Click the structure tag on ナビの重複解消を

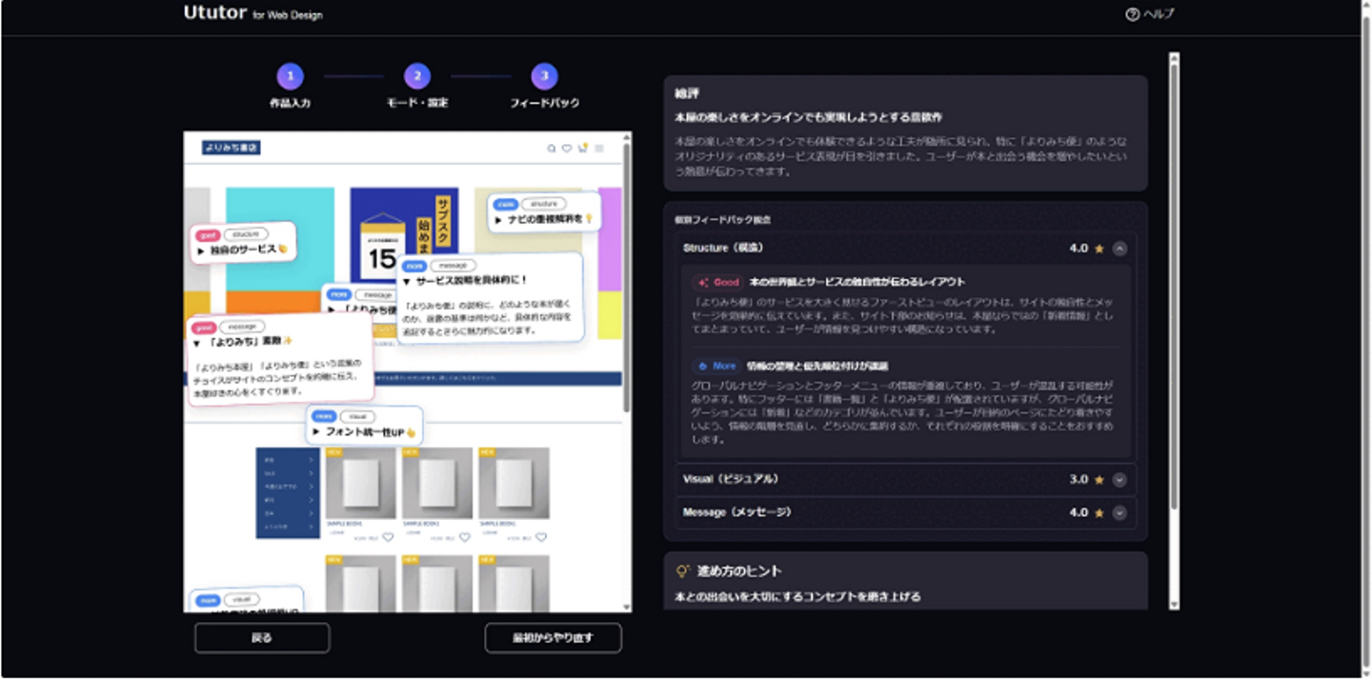543,204
